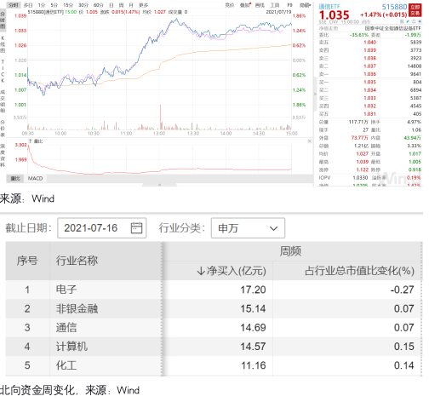The image size is (429, 402).
Task: Switch to the daily 日 period
Action: (x=112, y=5)
